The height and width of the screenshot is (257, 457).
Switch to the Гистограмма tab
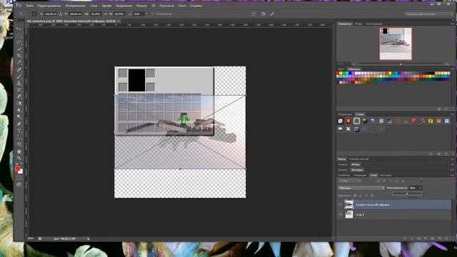[374, 24]
